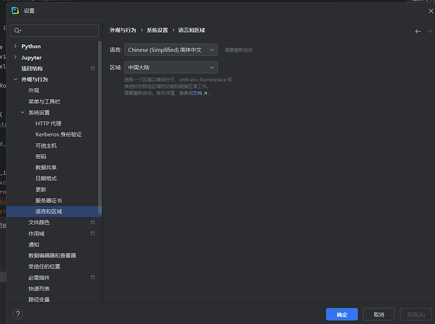
Task: Click the forward navigation arrow
Action: tap(429, 31)
